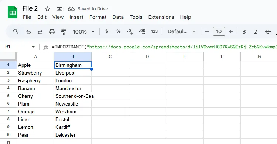Decrease decimal places icon
Image resolution: width=277 pixels, height=144 pixels.
pos(130,32)
